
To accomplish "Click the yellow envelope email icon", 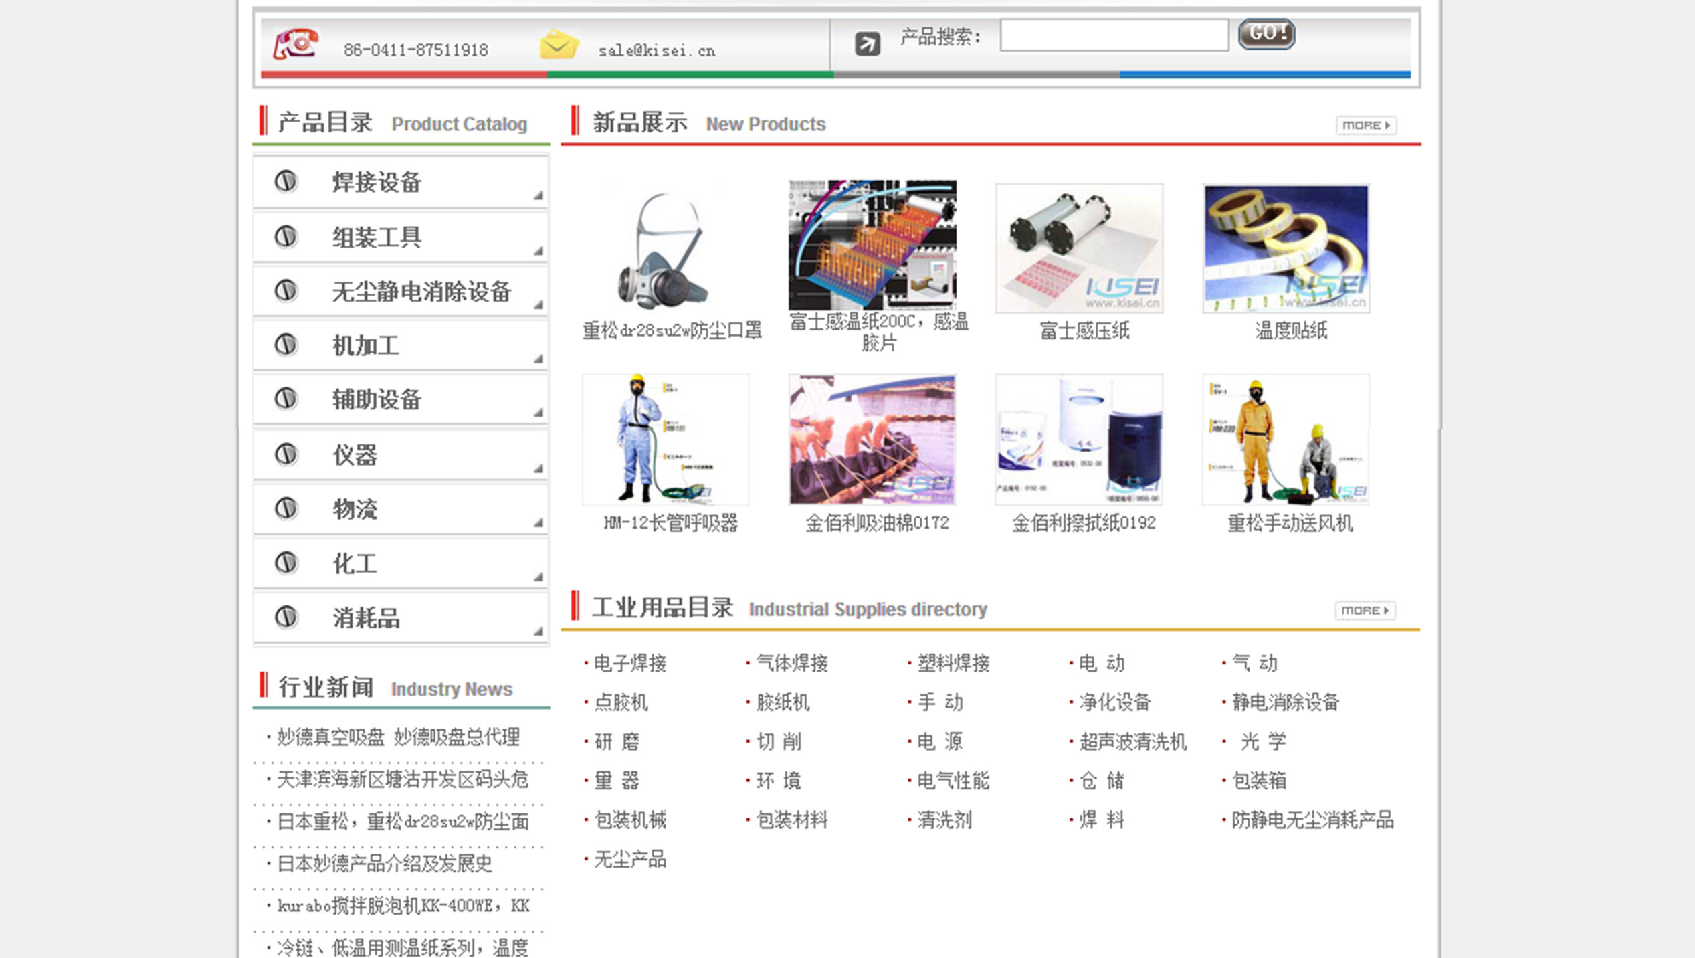I will [559, 44].
